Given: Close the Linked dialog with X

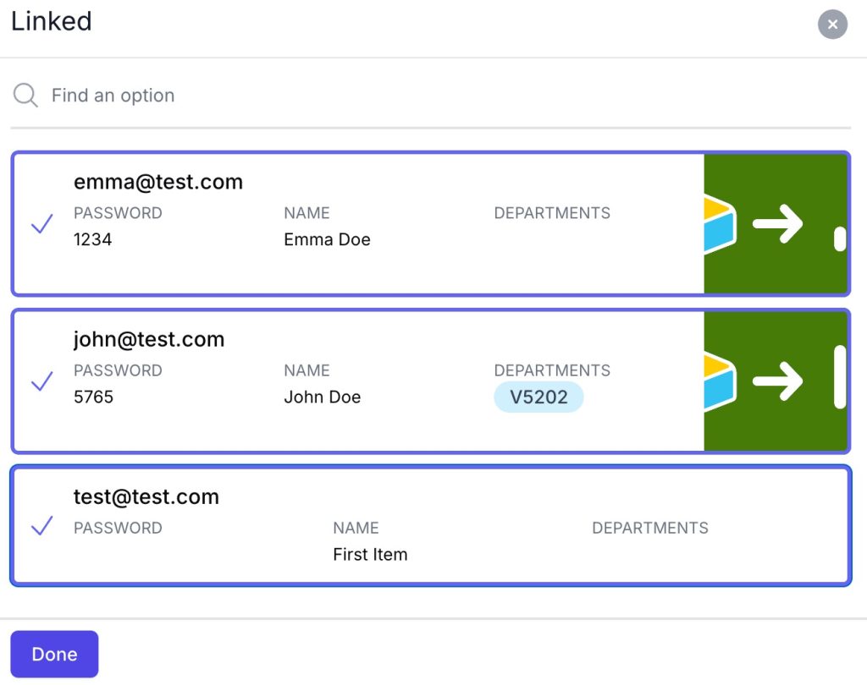Looking at the screenshot, I should pyautogui.click(x=832, y=25).
